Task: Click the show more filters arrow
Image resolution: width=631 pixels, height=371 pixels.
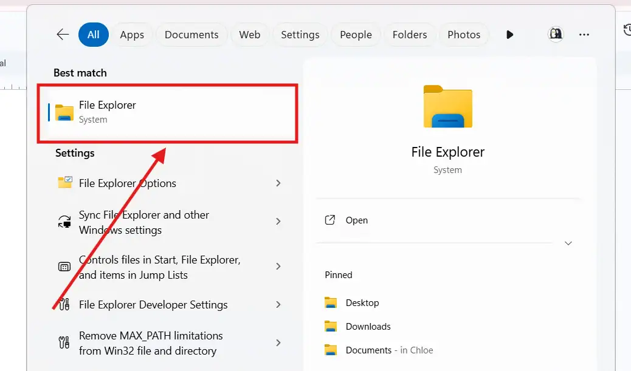Action: click(509, 35)
